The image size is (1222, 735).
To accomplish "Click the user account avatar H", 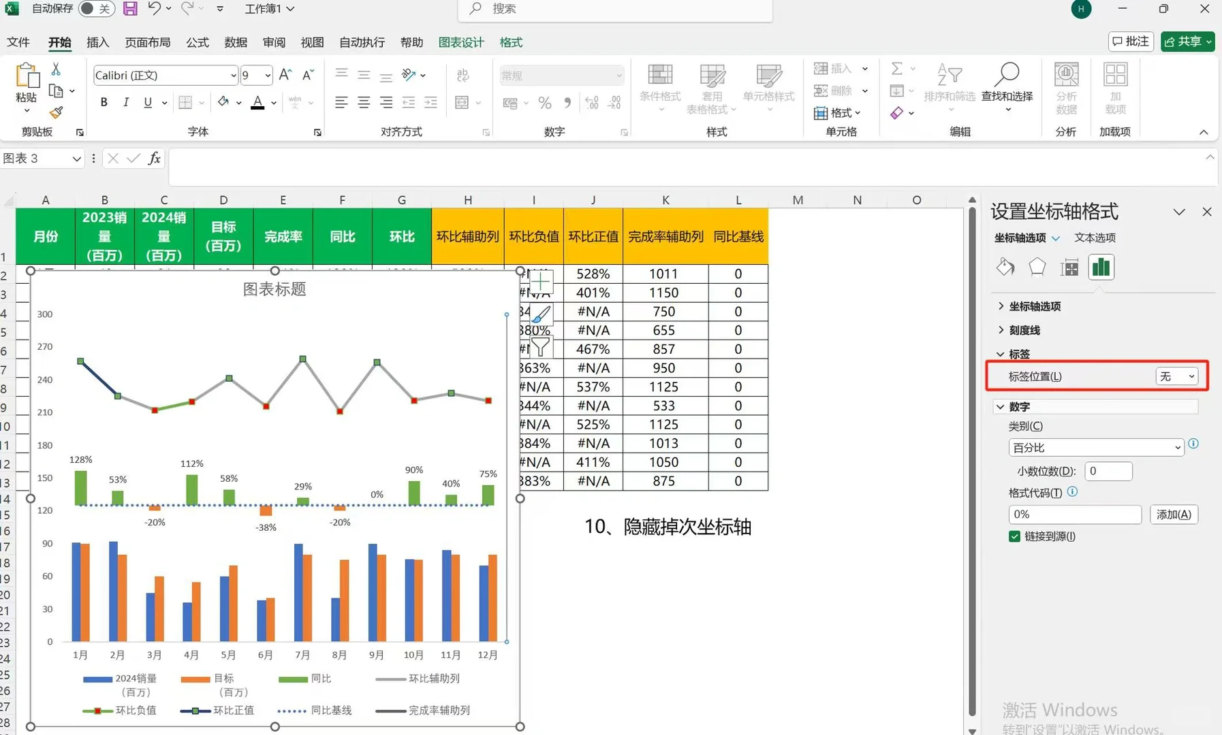I will (1081, 9).
